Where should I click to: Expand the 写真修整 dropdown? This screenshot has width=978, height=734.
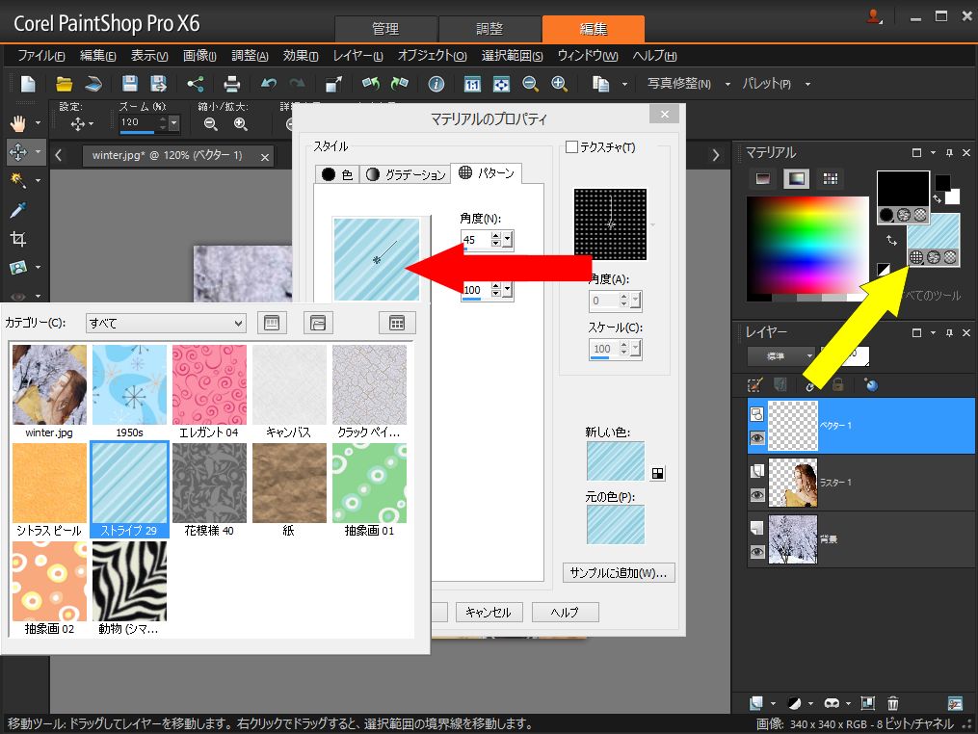(727, 84)
